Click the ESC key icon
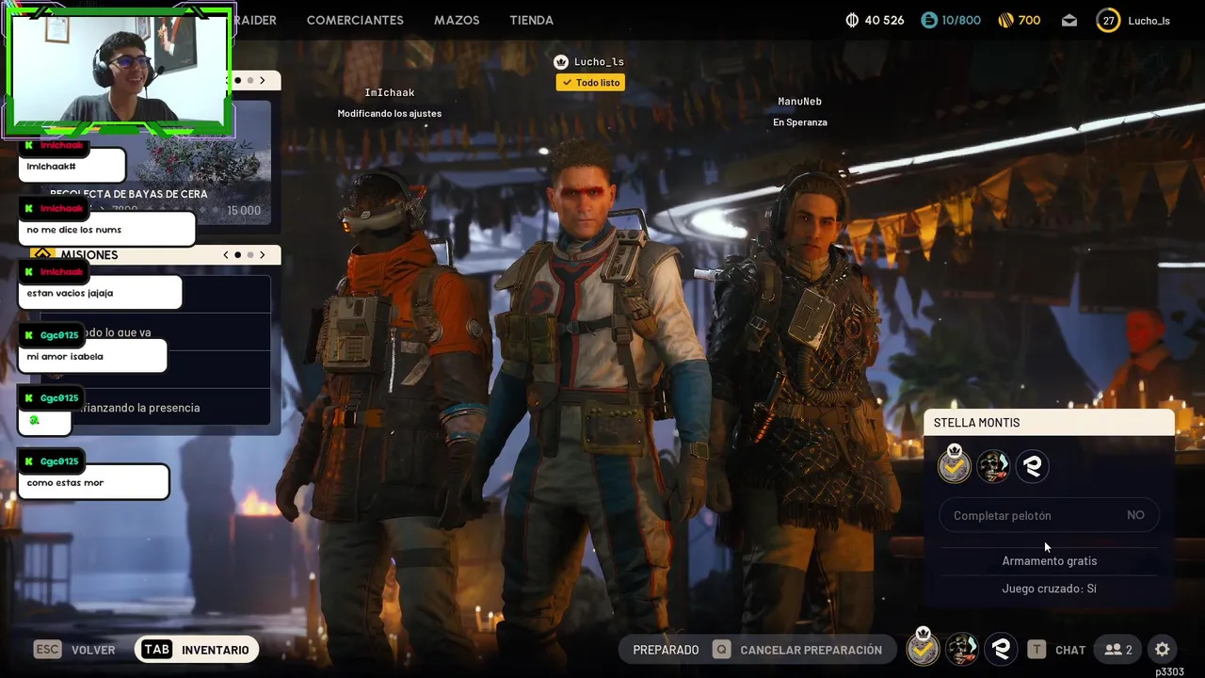The image size is (1205, 678). (47, 650)
